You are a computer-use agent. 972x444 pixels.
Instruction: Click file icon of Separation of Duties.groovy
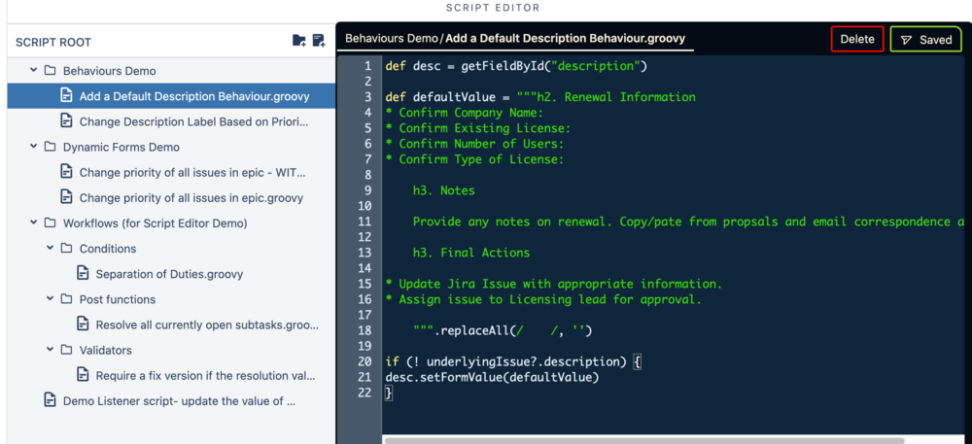[x=83, y=273]
